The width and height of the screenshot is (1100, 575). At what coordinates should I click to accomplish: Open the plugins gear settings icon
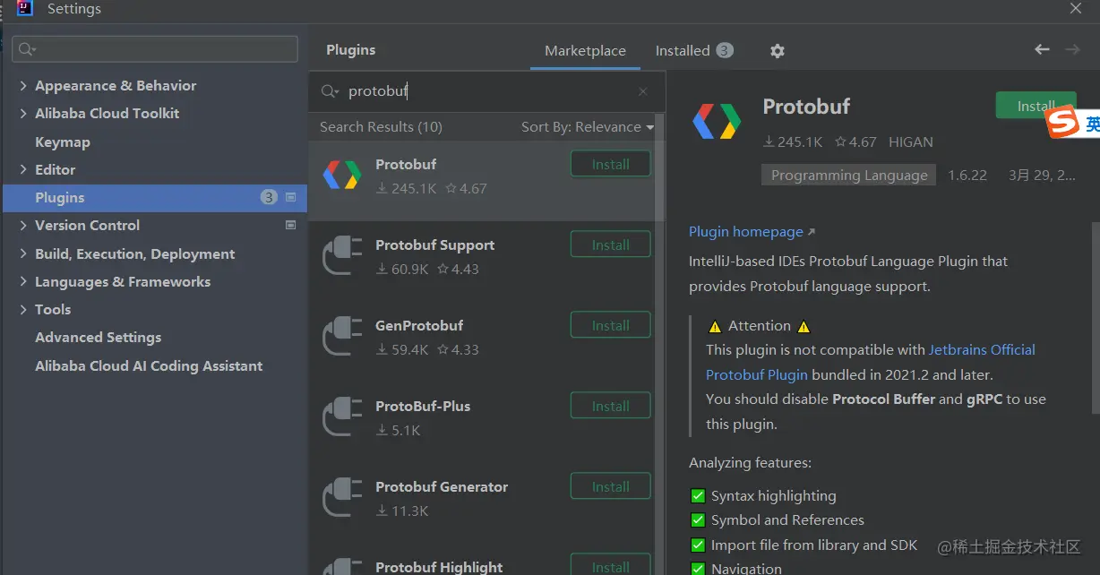[x=778, y=51]
